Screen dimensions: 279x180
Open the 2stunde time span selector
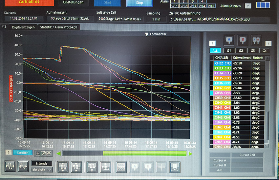pyautogui.click(x=42, y=163)
